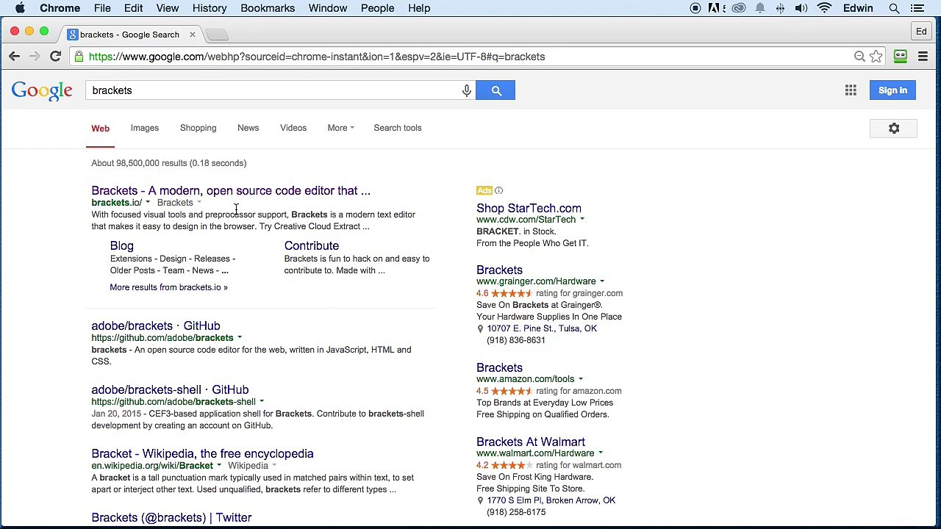Image resolution: width=941 pixels, height=529 pixels.
Task: Click the Bluetooth icon in menu bar
Action: tap(780, 8)
